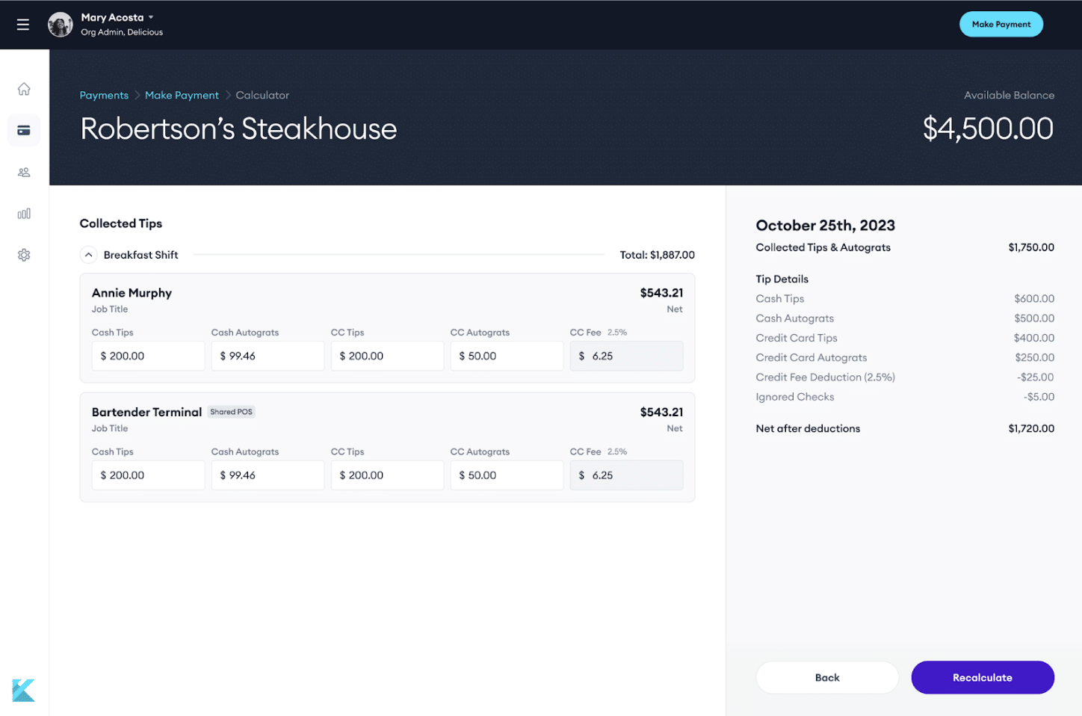Image resolution: width=1082 pixels, height=716 pixels.
Task: Navigate to Make Payment breadcrumb
Action: pyautogui.click(x=182, y=95)
